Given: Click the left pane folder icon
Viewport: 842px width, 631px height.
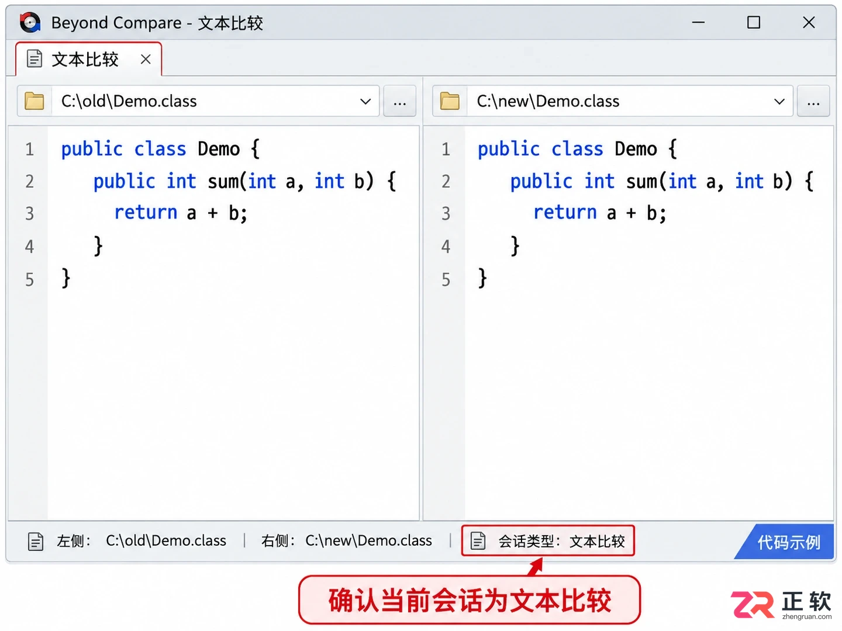Looking at the screenshot, I should (34, 101).
